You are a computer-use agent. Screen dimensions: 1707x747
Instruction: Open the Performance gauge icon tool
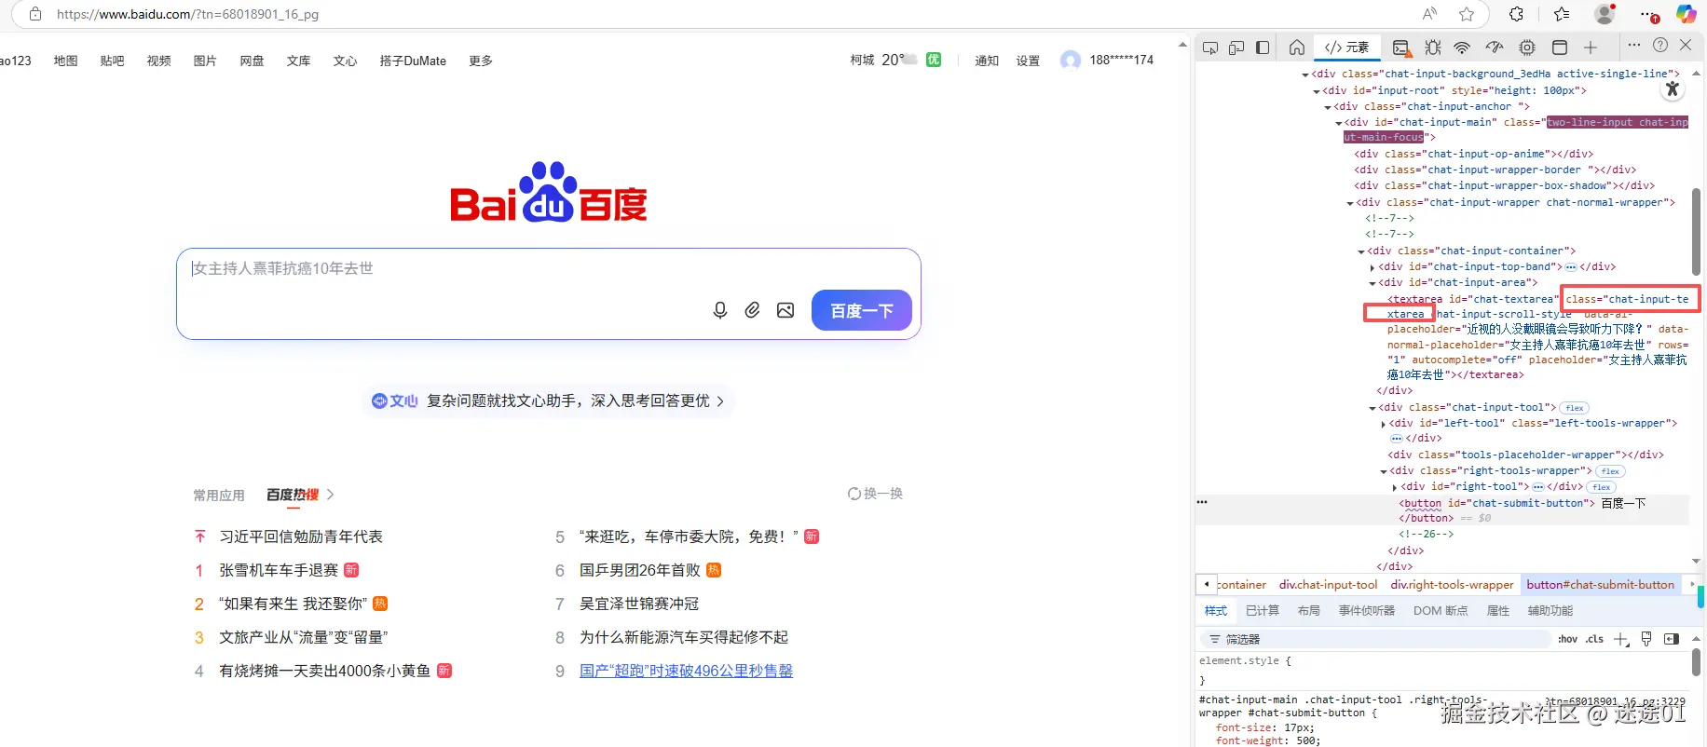pos(1495,48)
